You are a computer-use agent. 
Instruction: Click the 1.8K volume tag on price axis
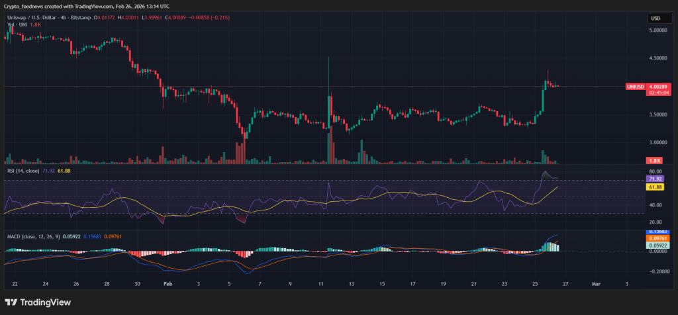point(655,160)
